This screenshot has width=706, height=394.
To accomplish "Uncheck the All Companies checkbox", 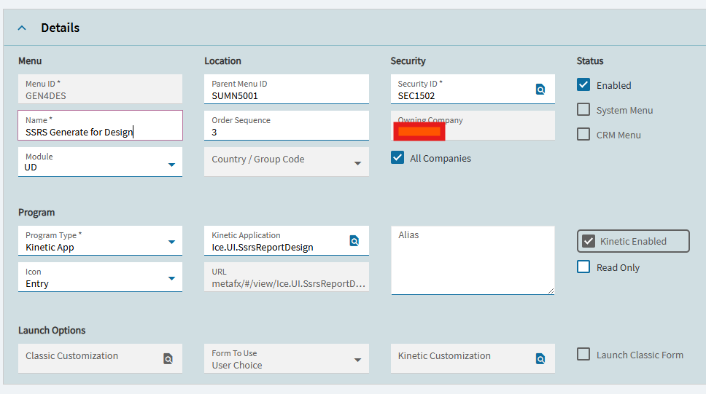I will pyautogui.click(x=397, y=157).
